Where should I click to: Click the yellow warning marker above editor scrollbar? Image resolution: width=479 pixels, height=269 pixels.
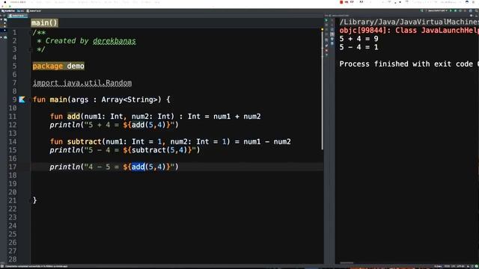point(322,30)
